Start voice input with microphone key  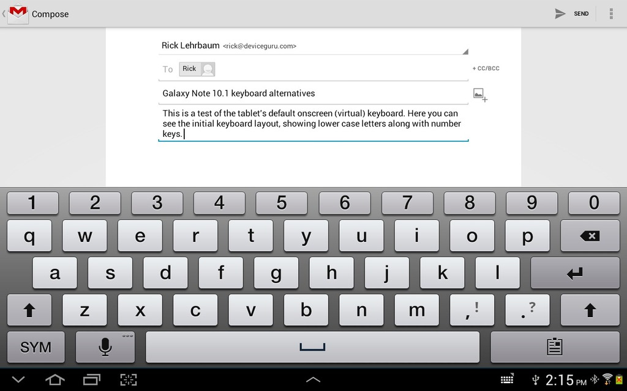[x=105, y=347]
